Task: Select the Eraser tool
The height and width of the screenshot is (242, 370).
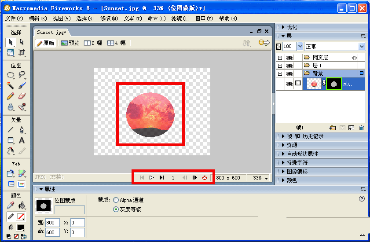Action: [x=22, y=96]
